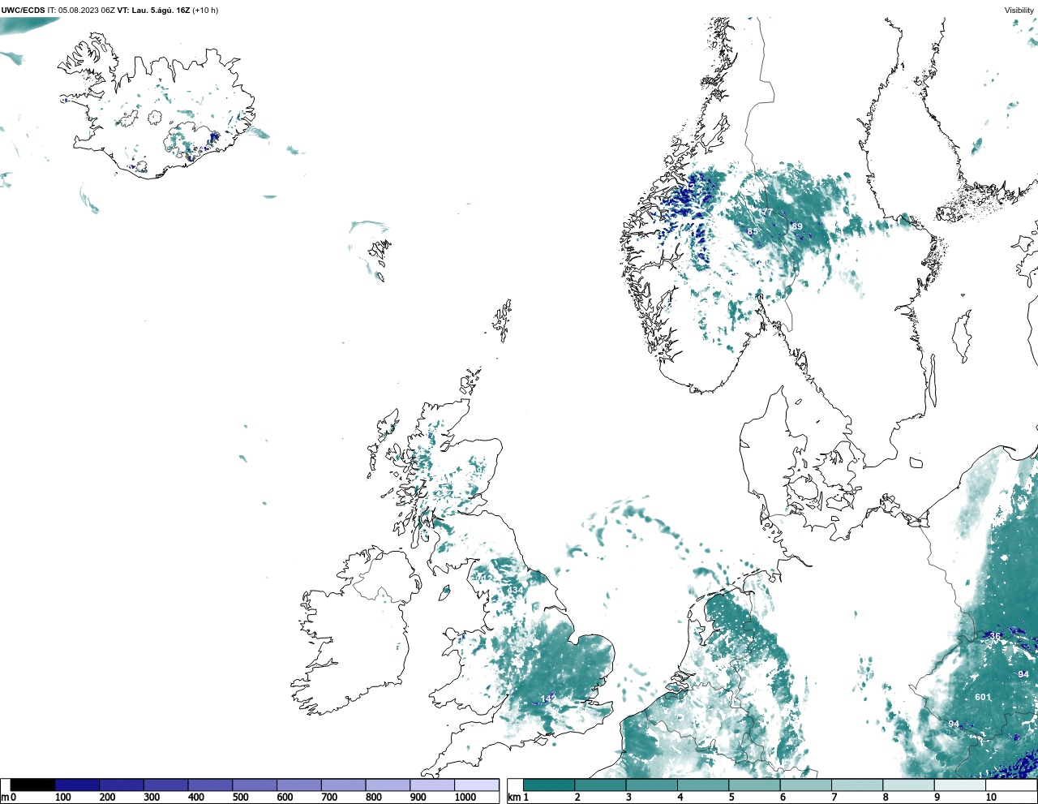Click the 6–7 km legend swatch

tap(806, 785)
